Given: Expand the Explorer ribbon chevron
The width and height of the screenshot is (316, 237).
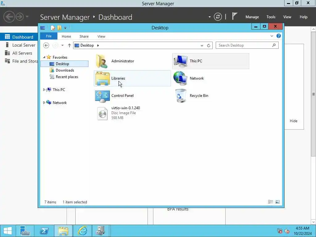Looking at the screenshot, I should click(272, 36).
